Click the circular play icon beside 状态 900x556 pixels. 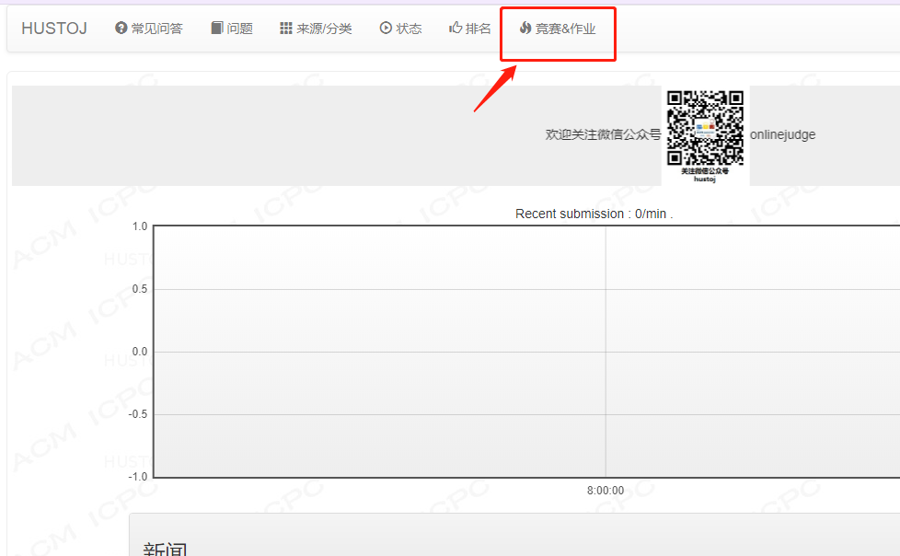tap(384, 28)
